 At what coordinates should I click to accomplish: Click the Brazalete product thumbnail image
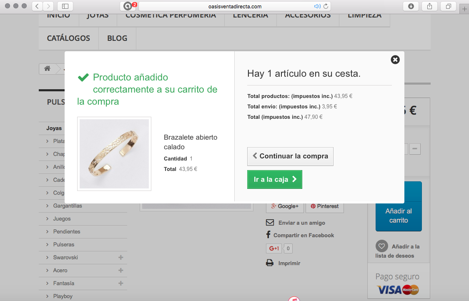coord(114,154)
